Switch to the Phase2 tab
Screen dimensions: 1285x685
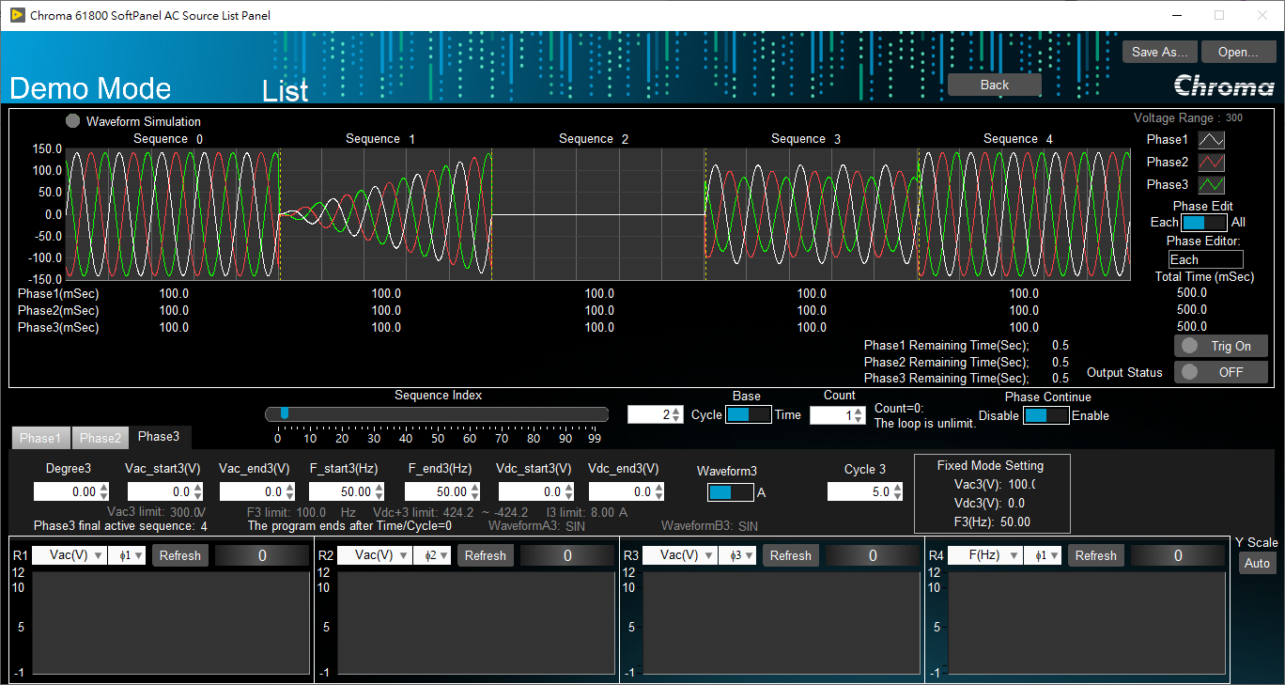pos(100,438)
